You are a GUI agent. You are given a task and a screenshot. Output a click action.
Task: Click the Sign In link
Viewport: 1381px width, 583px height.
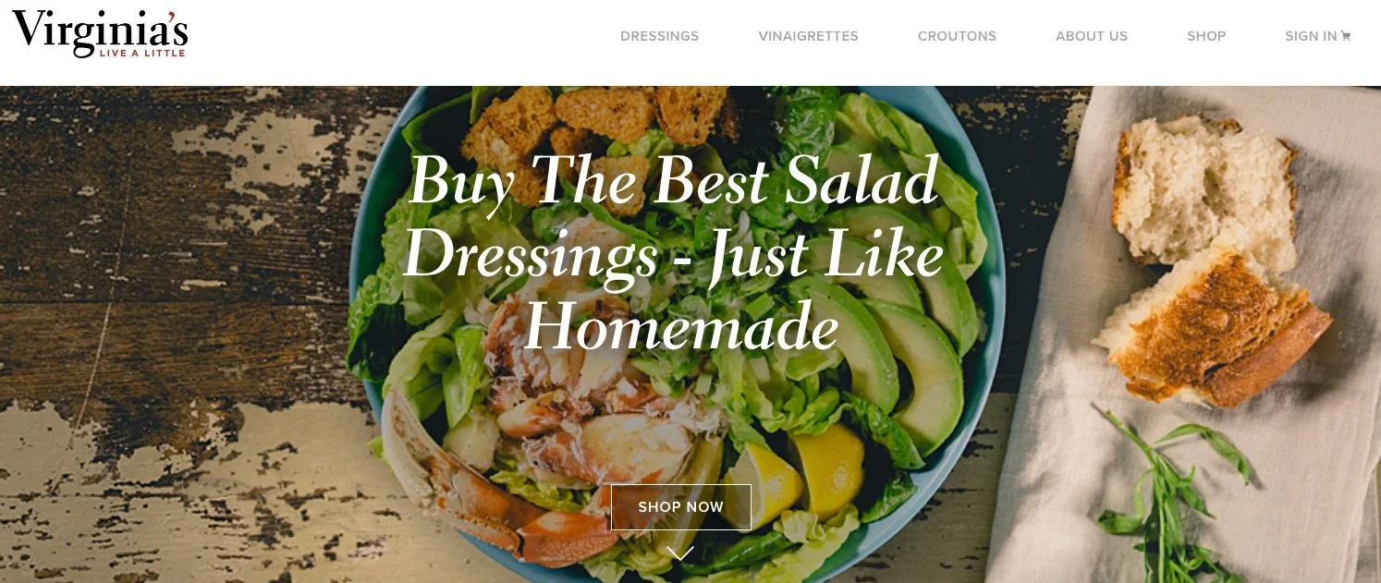[x=1311, y=37]
